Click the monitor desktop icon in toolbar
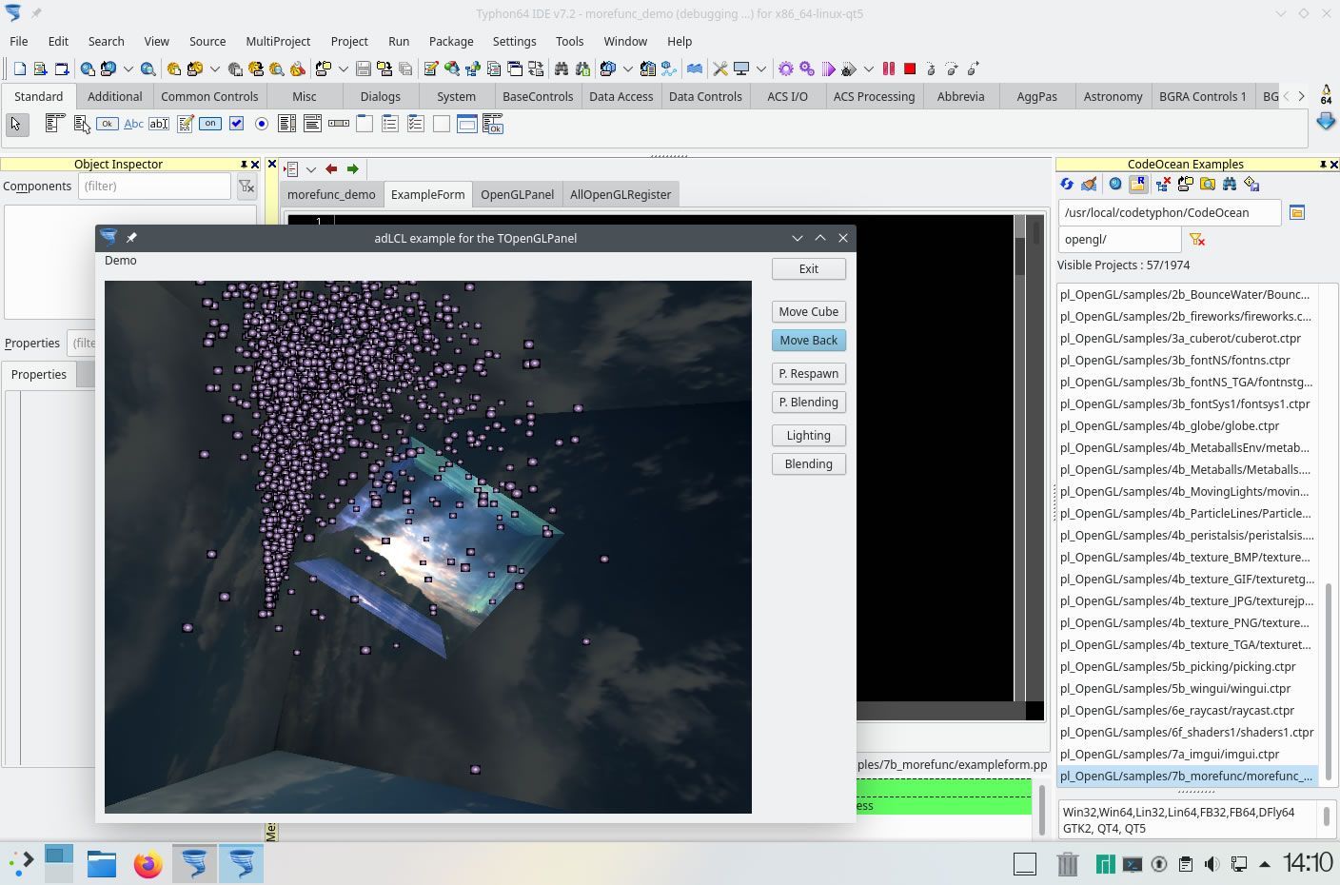This screenshot has height=885, width=1340. coord(741,69)
